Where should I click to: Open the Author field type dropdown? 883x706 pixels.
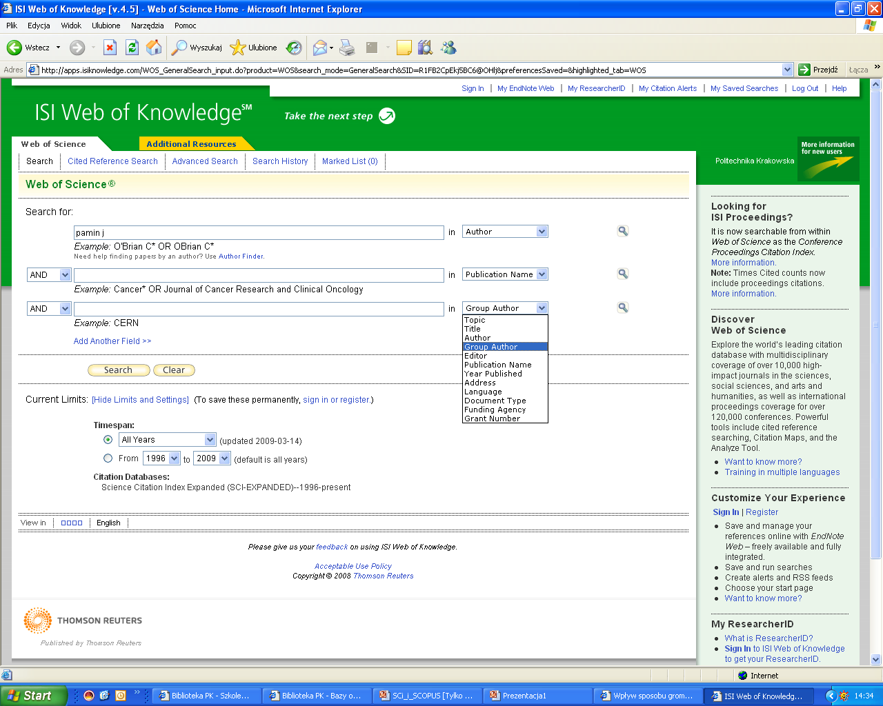pos(505,232)
